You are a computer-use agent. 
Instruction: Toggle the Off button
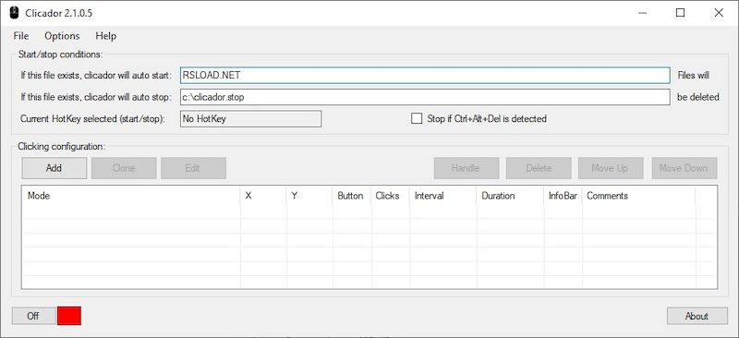(x=33, y=316)
